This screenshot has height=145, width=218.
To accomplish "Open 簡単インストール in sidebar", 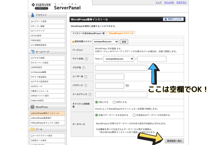I will click(47, 91).
